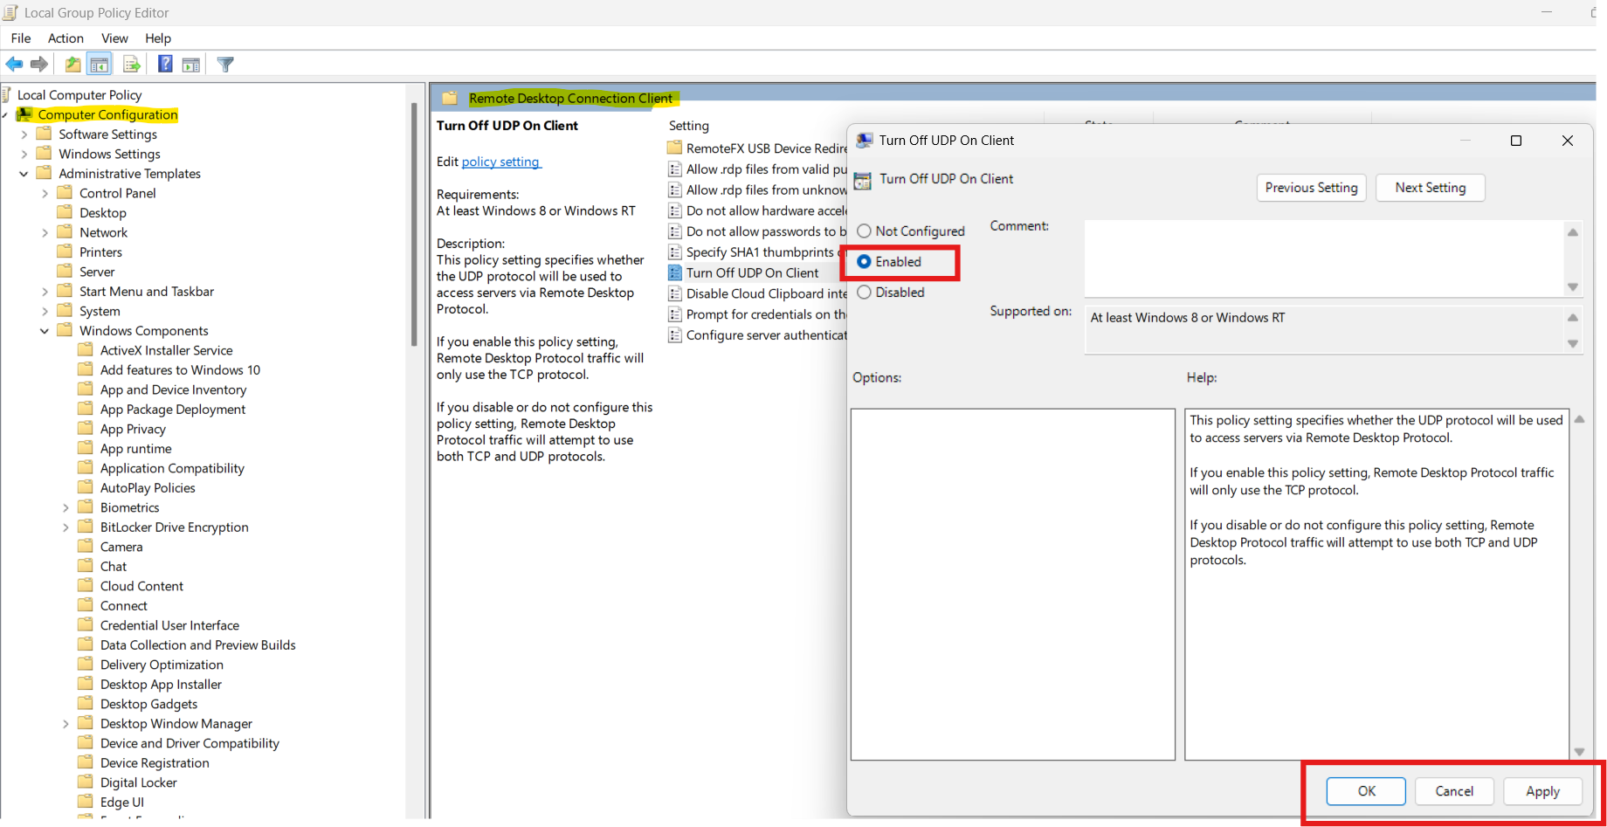Viewport: 1607px width, 827px height.
Task: Click the Forward arrow toolbar icon
Action: click(39, 64)
